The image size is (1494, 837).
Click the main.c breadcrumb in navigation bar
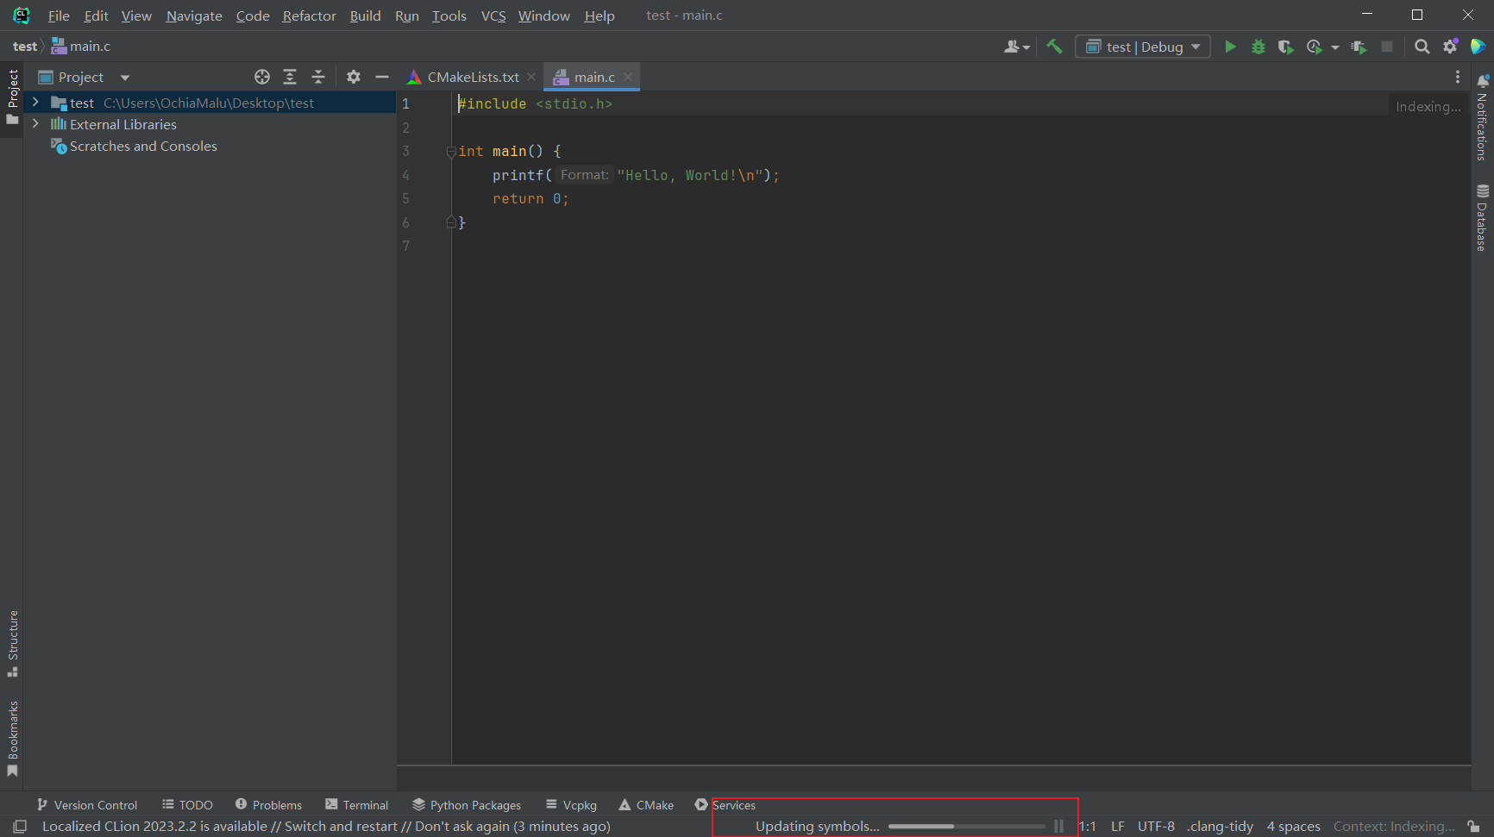coord(81,47)
